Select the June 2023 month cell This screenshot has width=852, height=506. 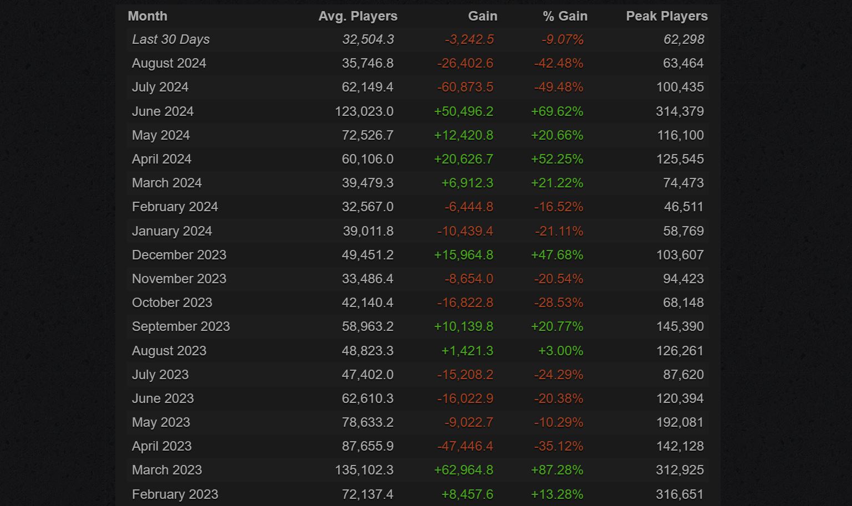tap(163, 398)
